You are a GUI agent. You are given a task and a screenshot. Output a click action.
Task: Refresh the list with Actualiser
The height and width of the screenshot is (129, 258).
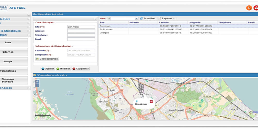[x=148, y=19]
